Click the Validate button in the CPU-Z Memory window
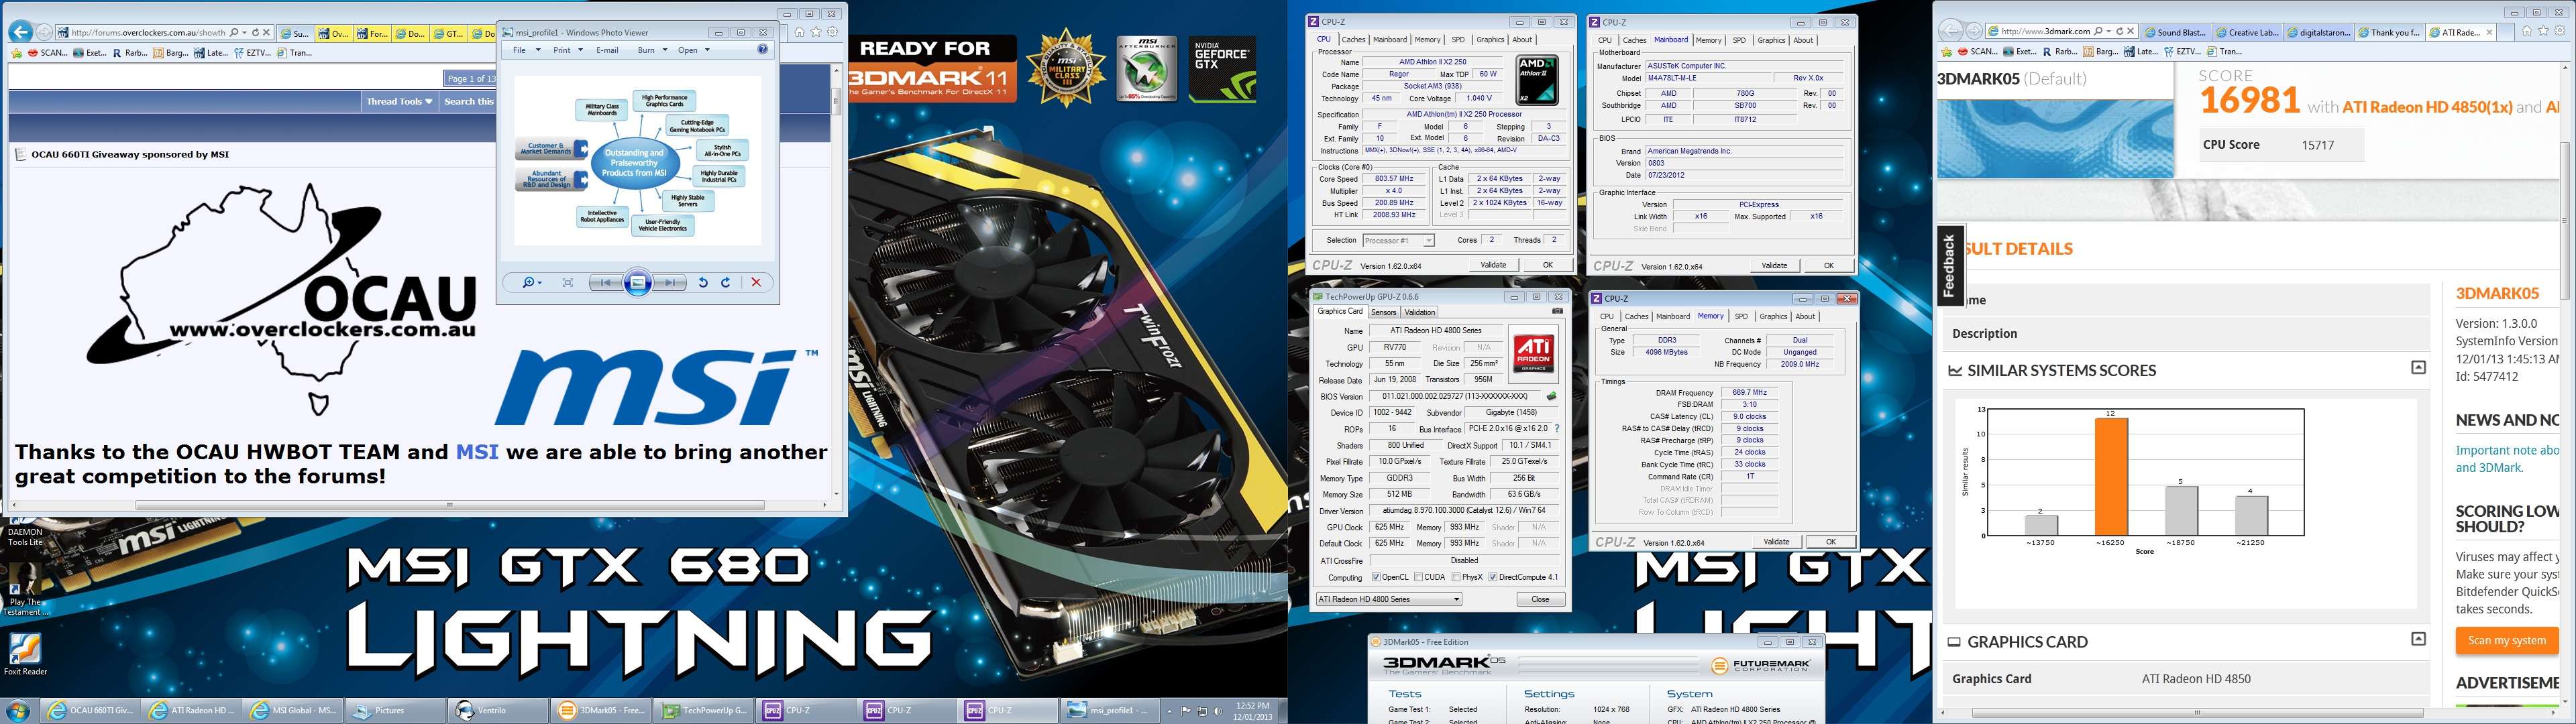This screenshot has width=2576, height=724. point(1776,542)
